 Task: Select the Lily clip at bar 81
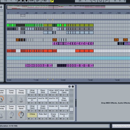click(x=55, y=40)
